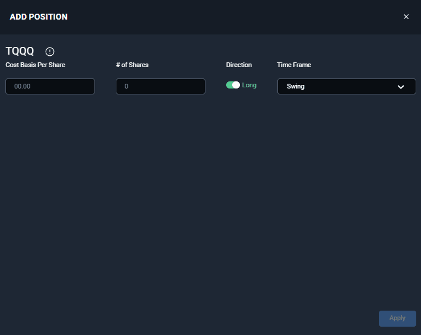Click the Time Frame chevron arrow
421x335 pixels.
click(401, 87)
